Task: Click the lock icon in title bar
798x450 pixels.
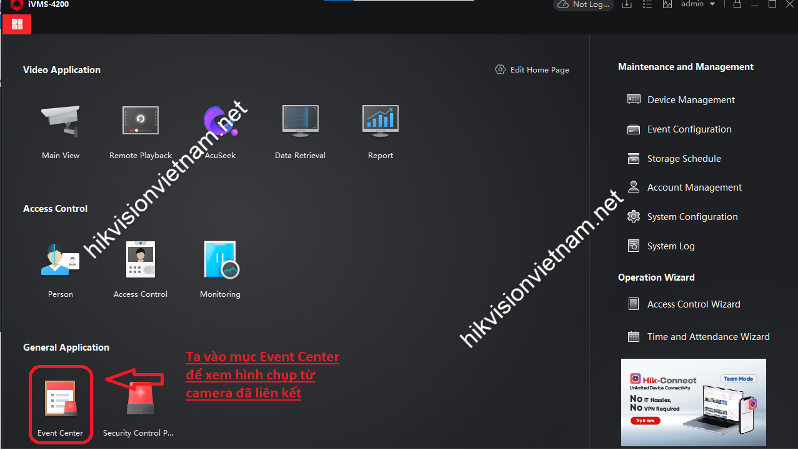Action: pos(737,4)
